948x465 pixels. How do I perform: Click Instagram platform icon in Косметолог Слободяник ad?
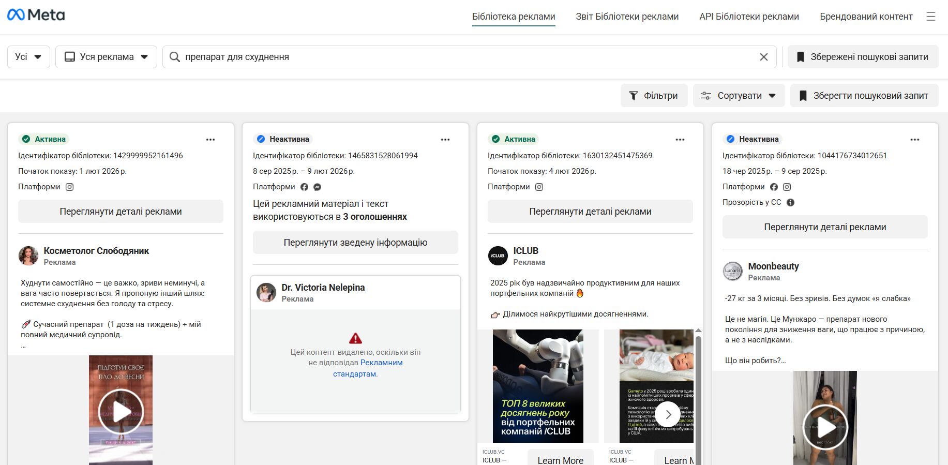tap(70, 187)
